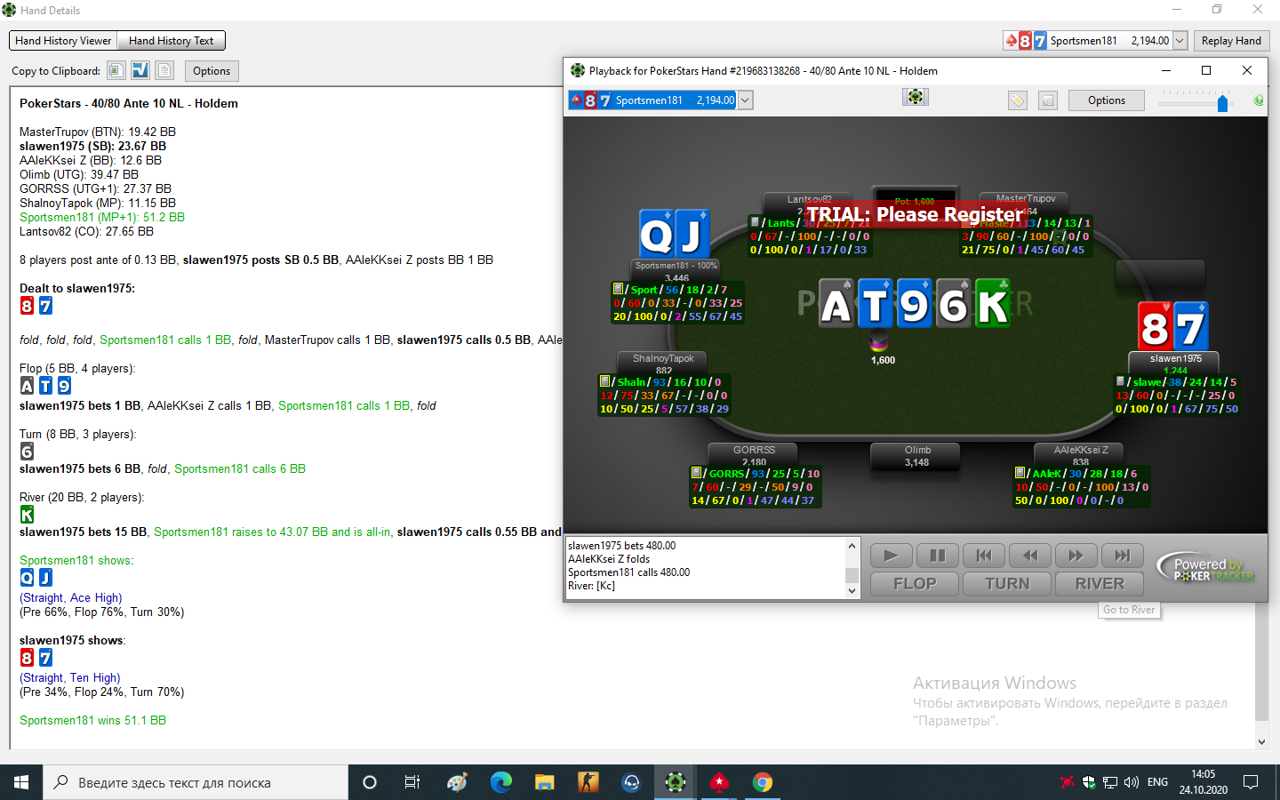Click 'Sportsmen181 calls 480.00' in action log
1280x800 pixels.
tap(628, 572)
